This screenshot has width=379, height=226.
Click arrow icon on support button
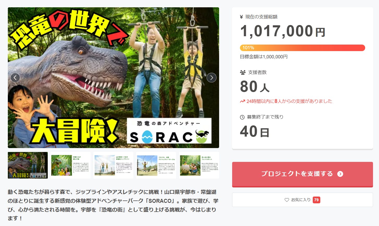coord(340,174)
